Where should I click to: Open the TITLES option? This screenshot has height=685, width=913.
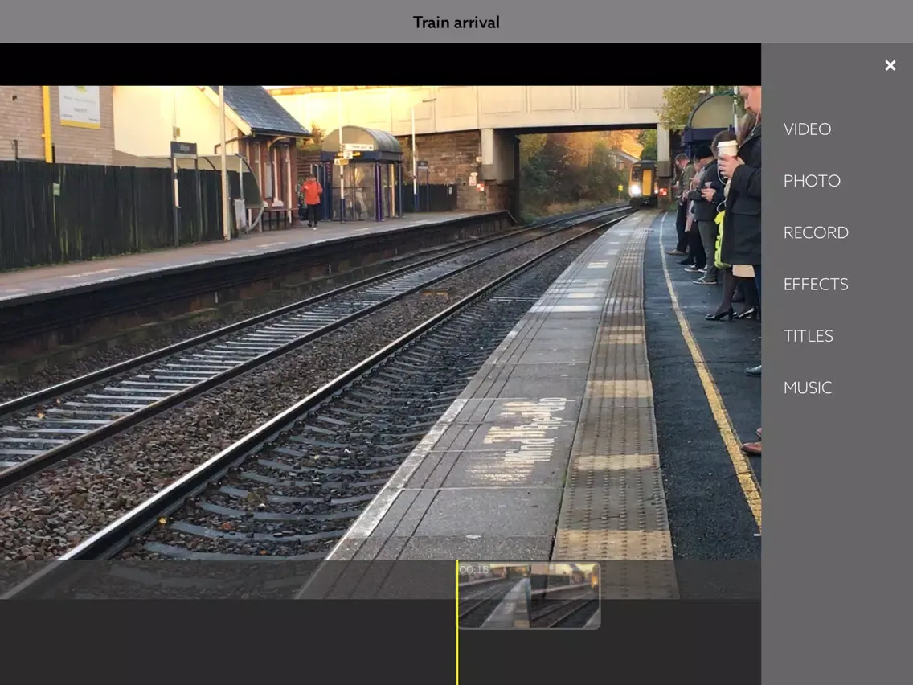tap(809, 336)
